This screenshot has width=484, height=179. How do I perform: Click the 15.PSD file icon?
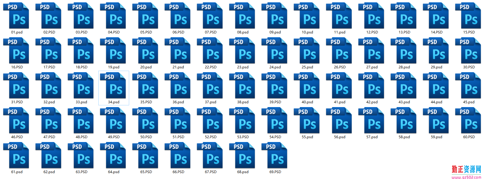tap(468, 16)
